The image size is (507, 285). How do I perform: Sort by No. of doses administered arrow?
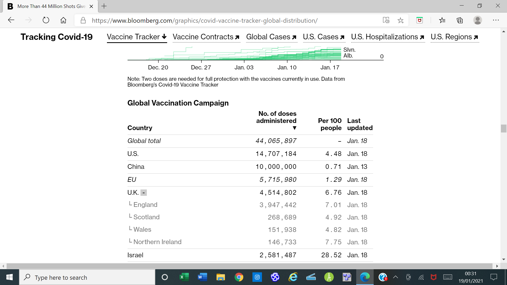click(294, 128)
